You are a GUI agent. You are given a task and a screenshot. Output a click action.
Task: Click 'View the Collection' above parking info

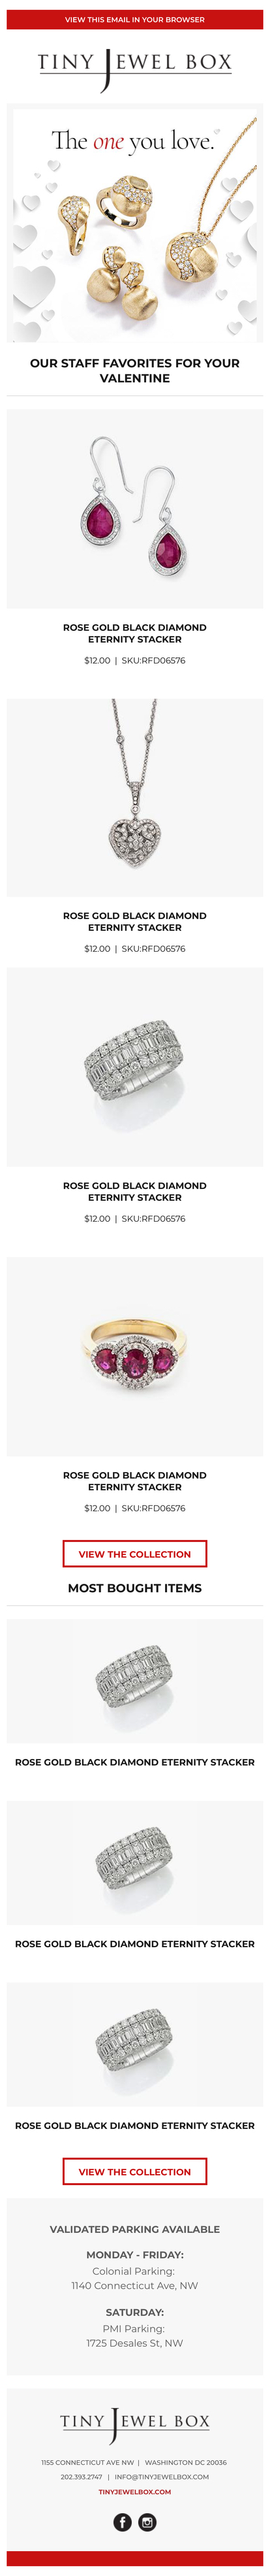click(134, 2171)
